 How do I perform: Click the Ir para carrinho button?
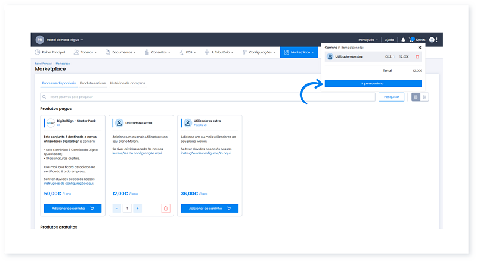coord(373,84)
